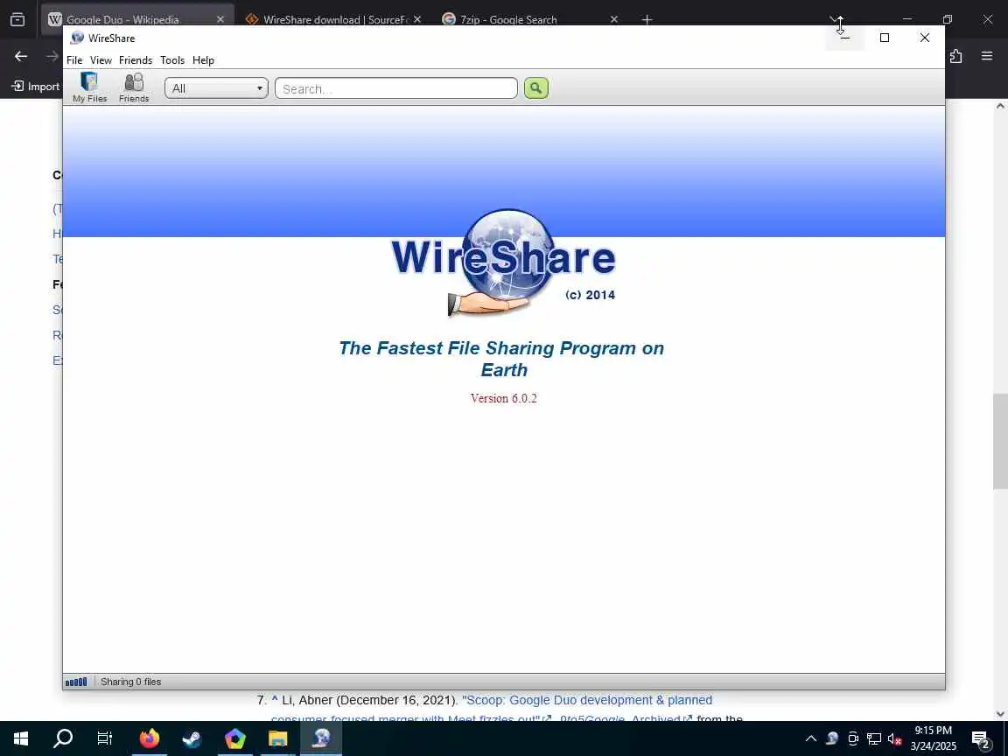Open the Windows Start menu
This screenshot has height=756, width=1008.
point(21,738)
